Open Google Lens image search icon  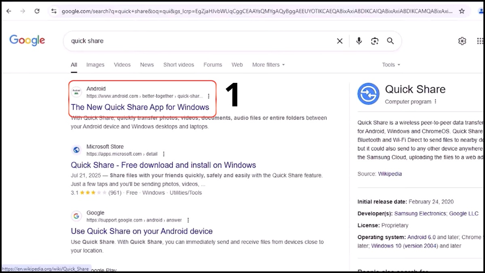click(375, 41)
